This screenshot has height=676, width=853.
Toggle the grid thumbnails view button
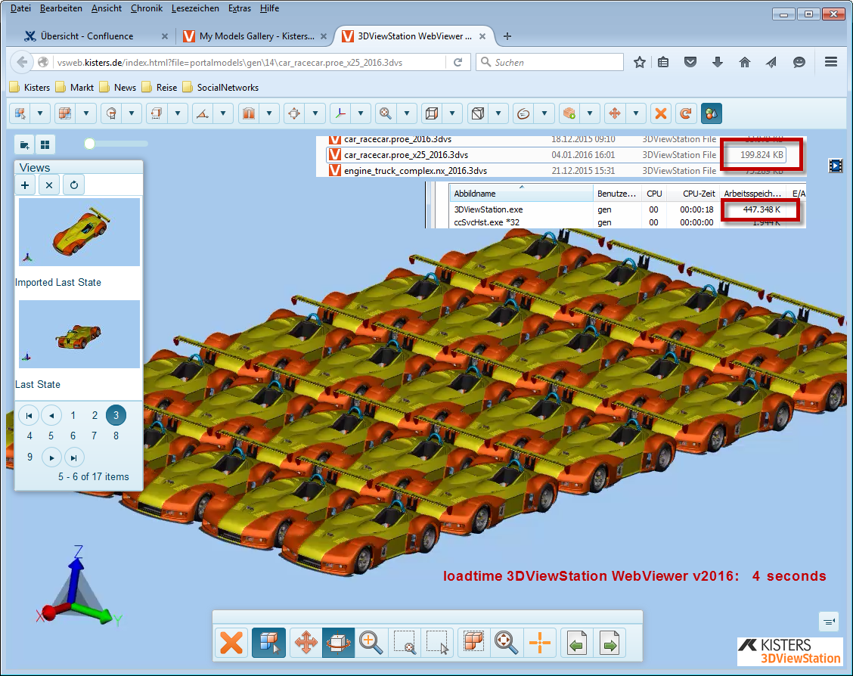[x=45, y=144]
